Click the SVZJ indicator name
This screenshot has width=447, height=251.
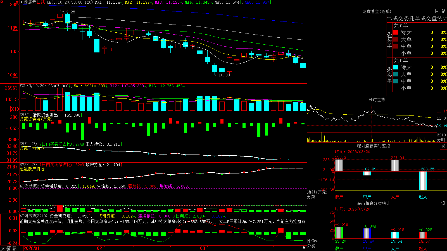pyautogui.click(x=24, y=115)
